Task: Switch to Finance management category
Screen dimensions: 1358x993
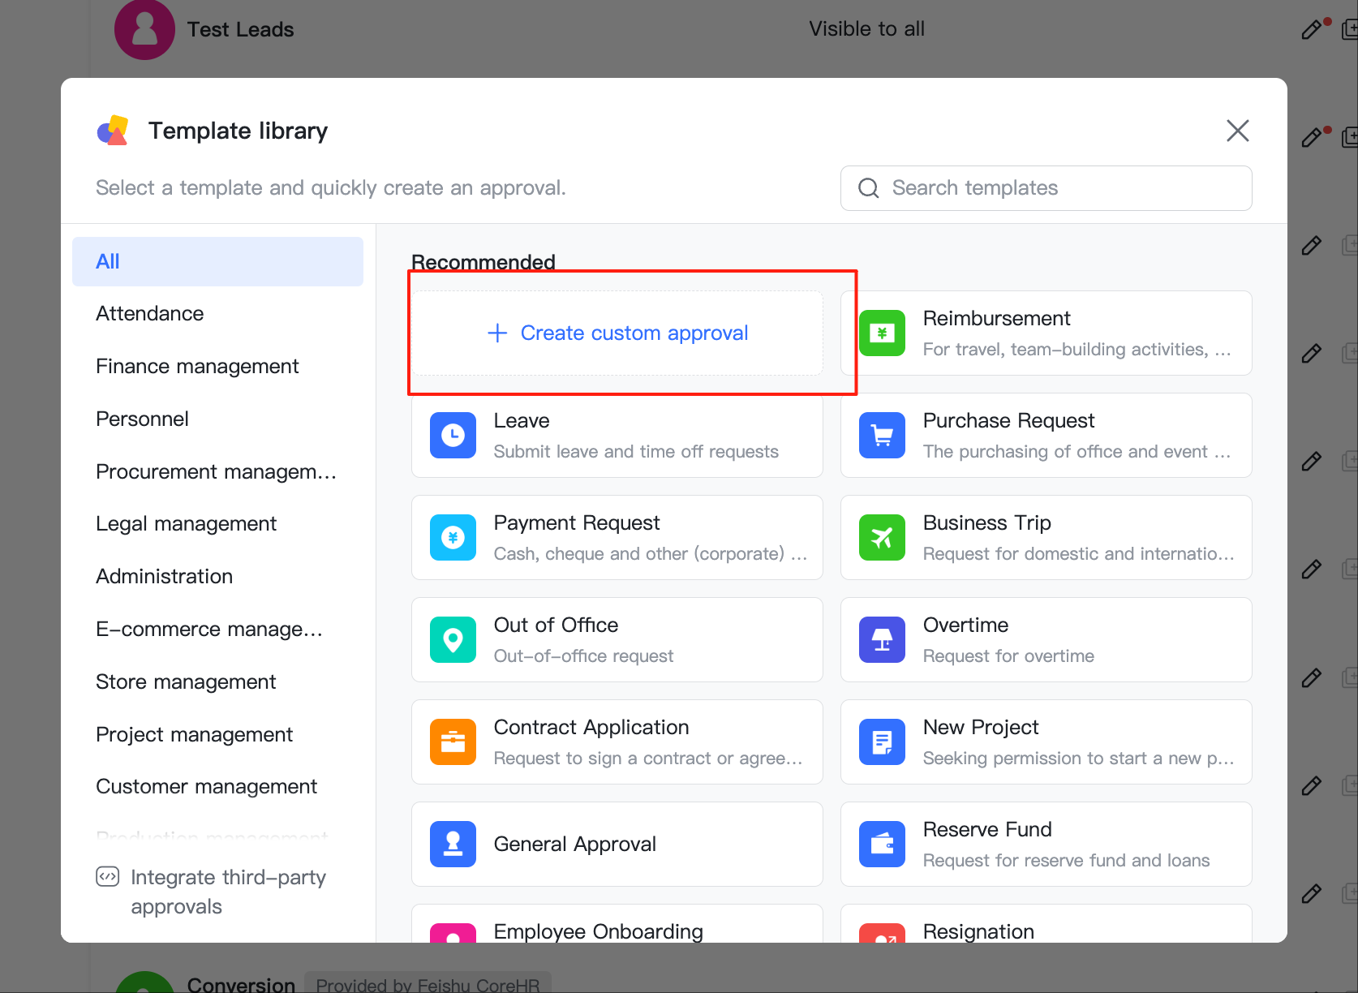Action: [x=197, y=367]
